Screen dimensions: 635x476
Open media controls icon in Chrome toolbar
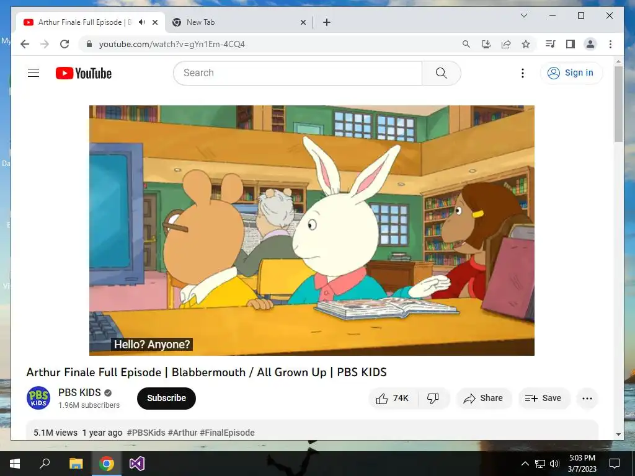click(x=551, y=44)
